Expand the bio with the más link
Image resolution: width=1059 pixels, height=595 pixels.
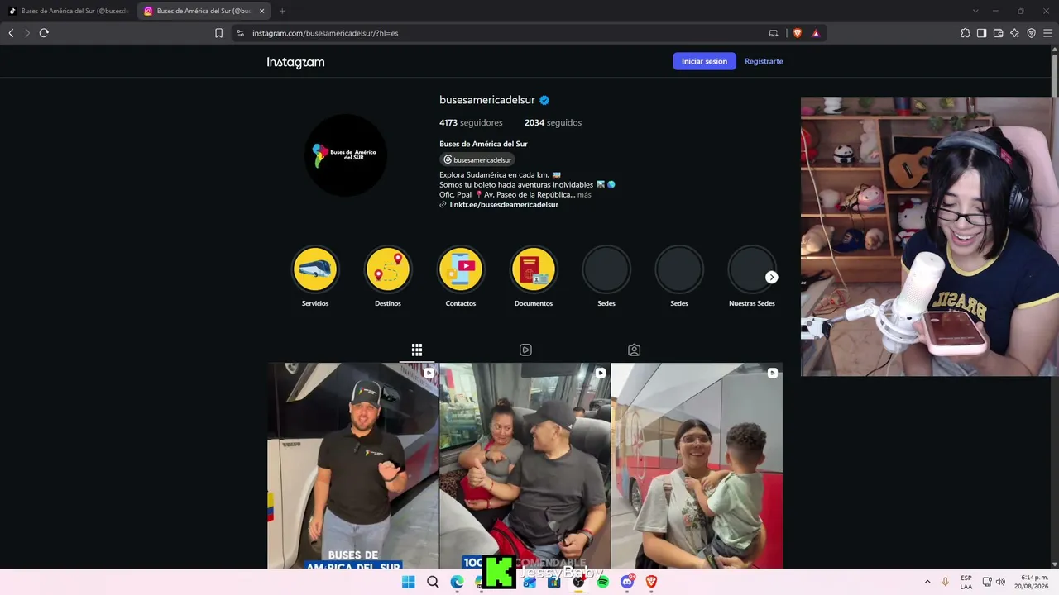coord(584,195)
